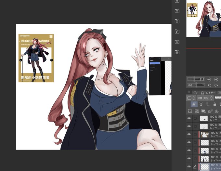Open the dotted pattern material folder
The image size is (221, 171).
click(177, 21)
